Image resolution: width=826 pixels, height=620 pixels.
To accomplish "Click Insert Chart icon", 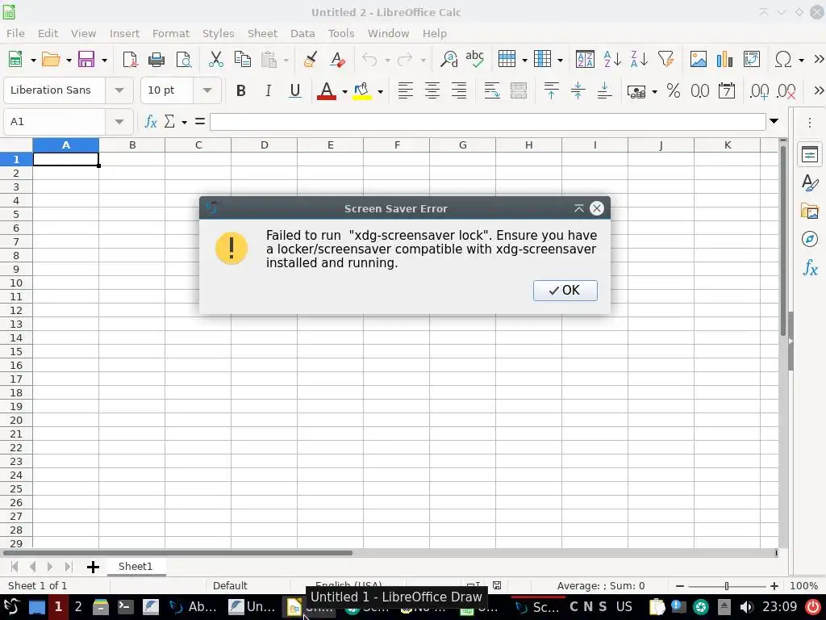I will point(725,60).
